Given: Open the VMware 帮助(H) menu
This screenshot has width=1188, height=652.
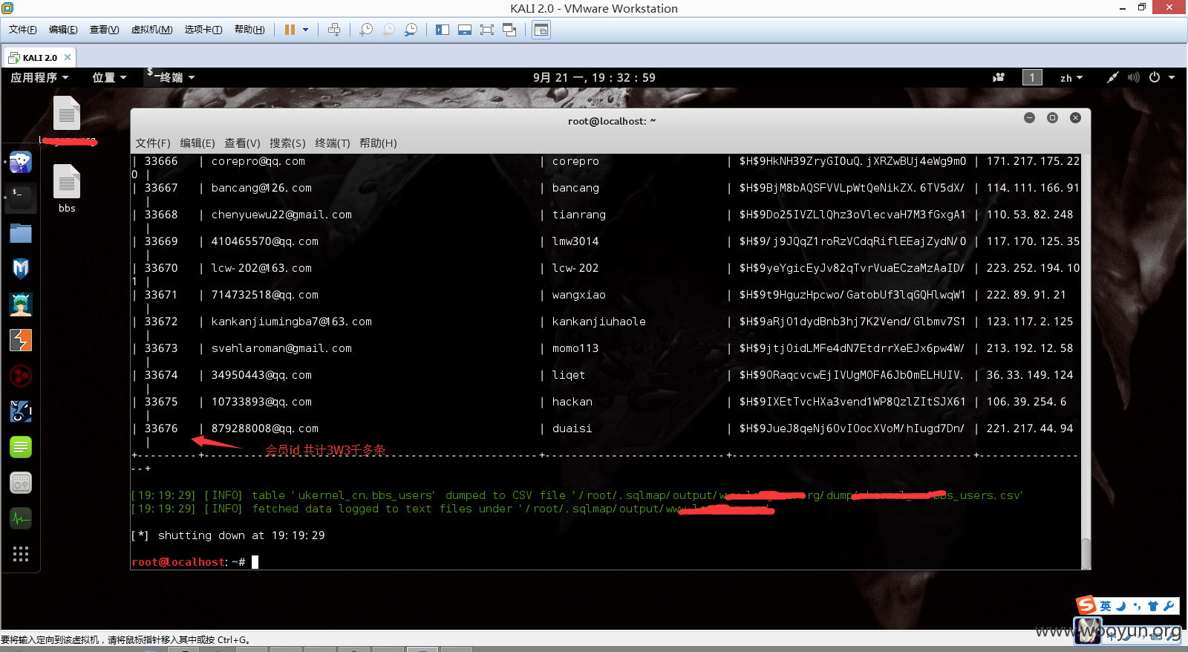Looking at the screenshot, I should (249, 30).
